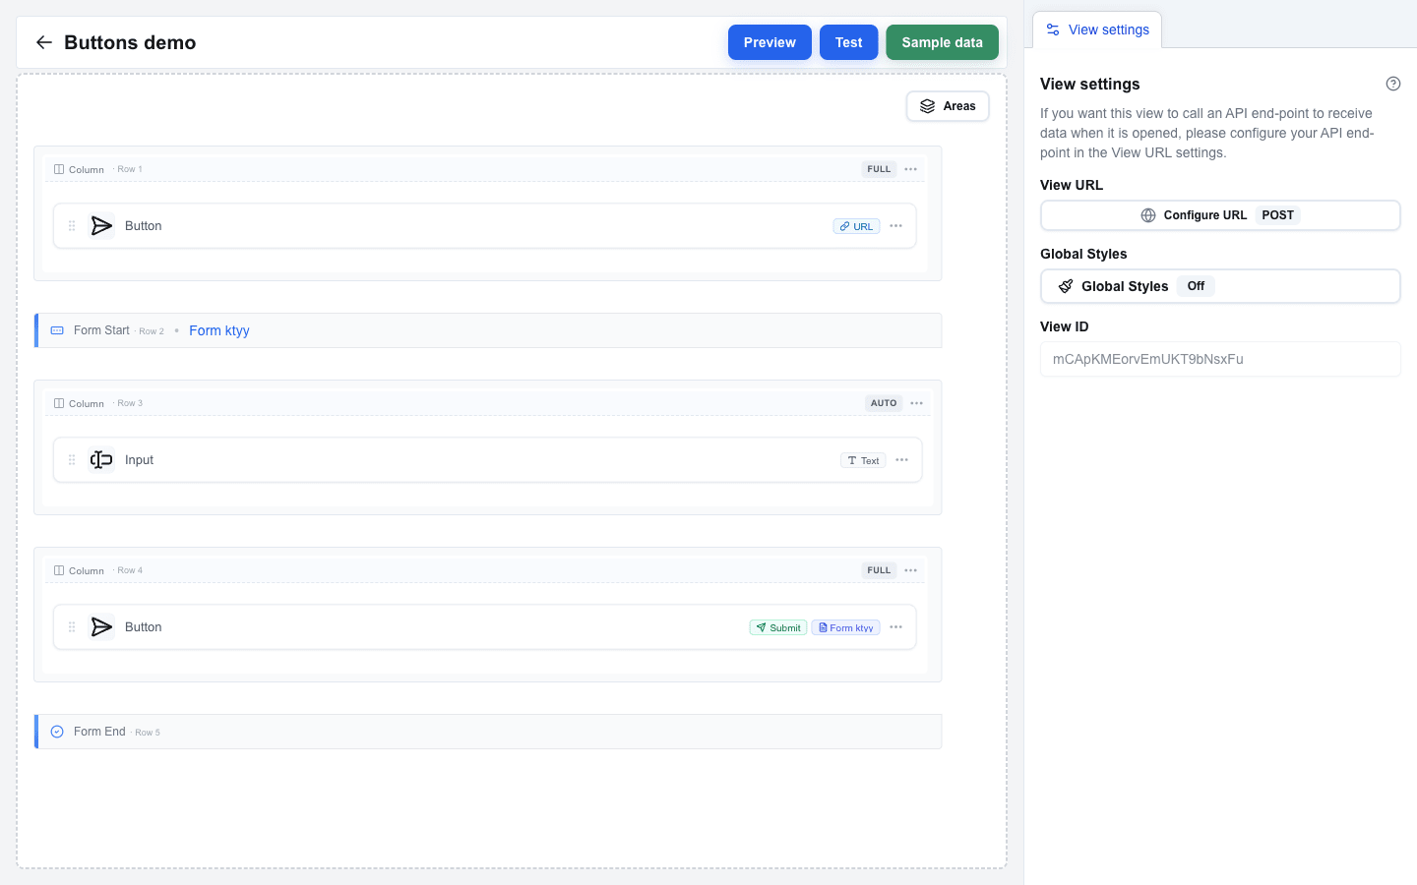Click the FULL width badge in Row 4
1417x885 pixels.
point(879,570)
